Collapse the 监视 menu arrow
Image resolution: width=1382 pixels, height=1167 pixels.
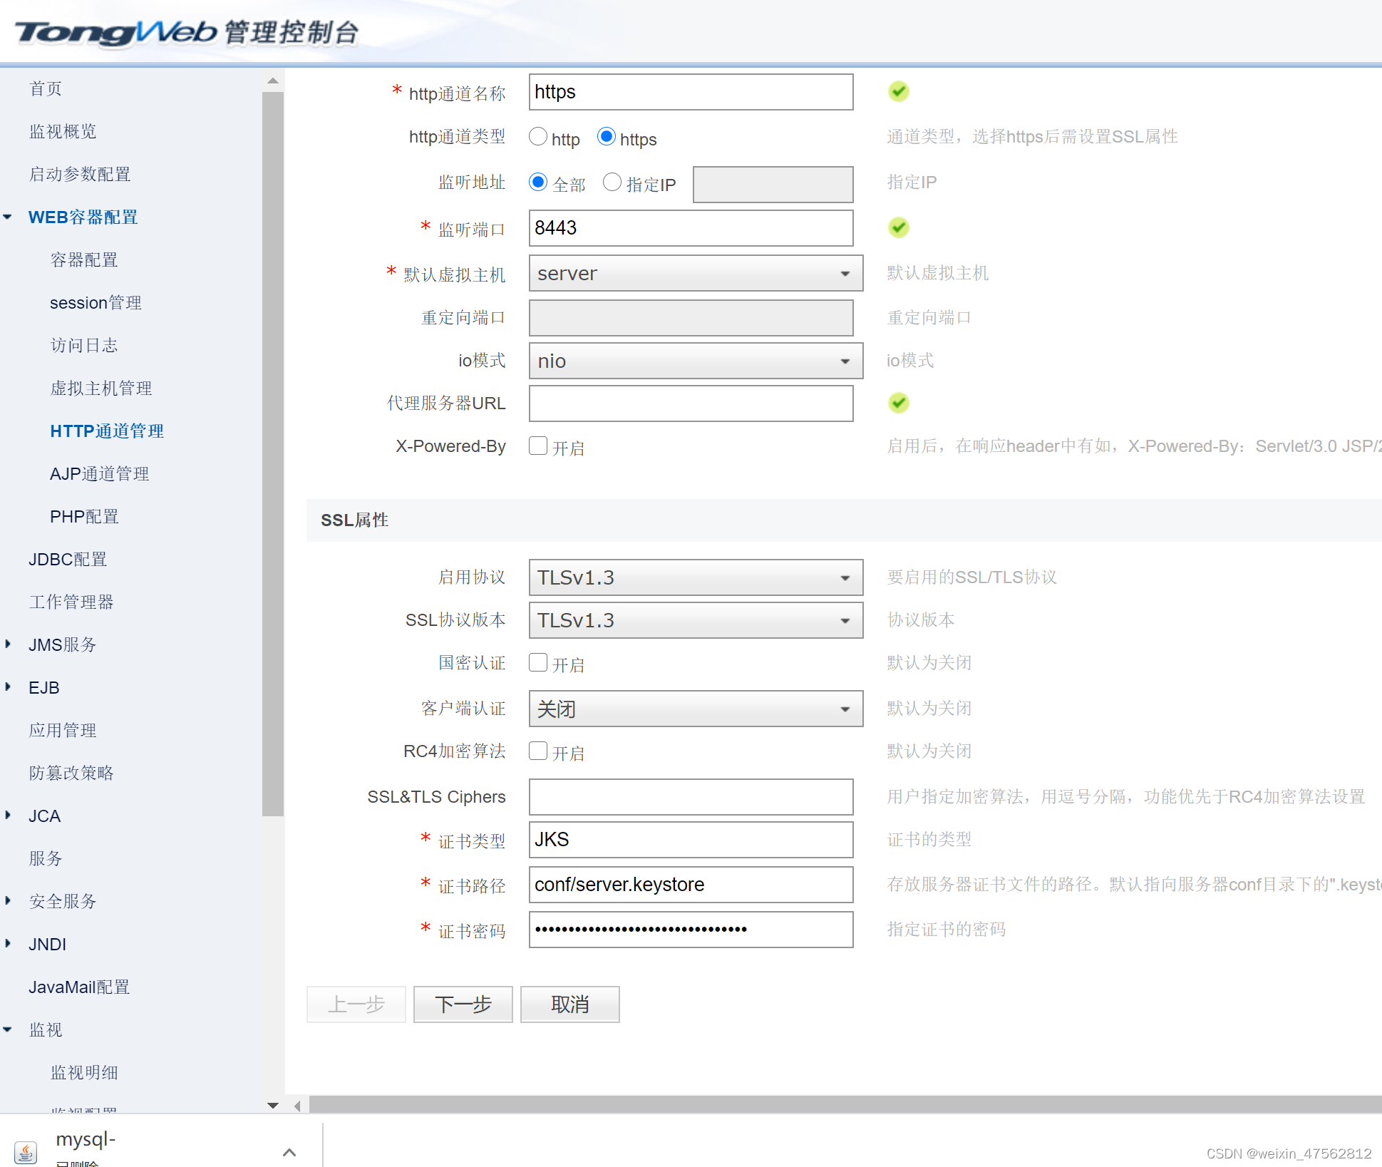point(8,1029)
